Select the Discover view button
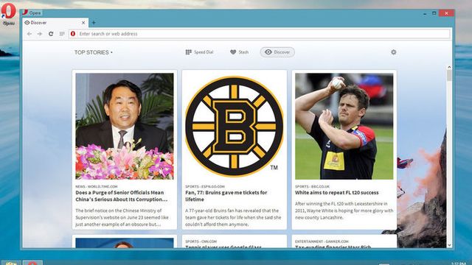The image size is (472, 265). pyautogui.click(x=277, y=52)
